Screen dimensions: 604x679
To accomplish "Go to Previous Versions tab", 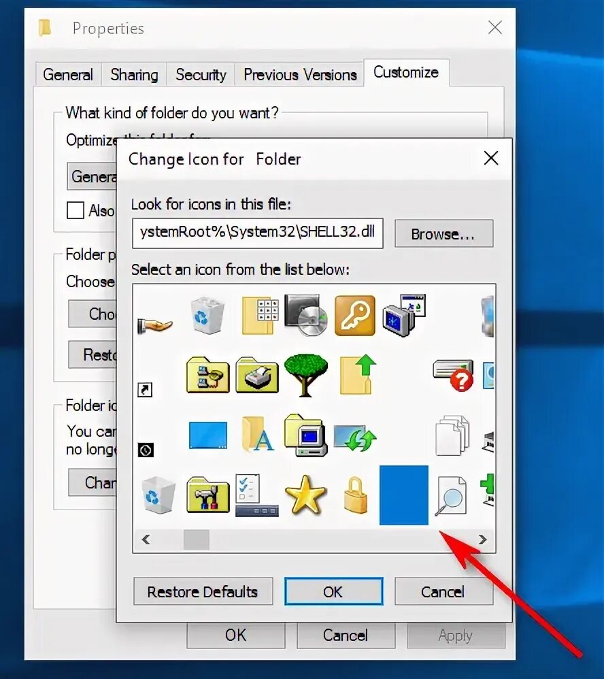I will [300, 74].
